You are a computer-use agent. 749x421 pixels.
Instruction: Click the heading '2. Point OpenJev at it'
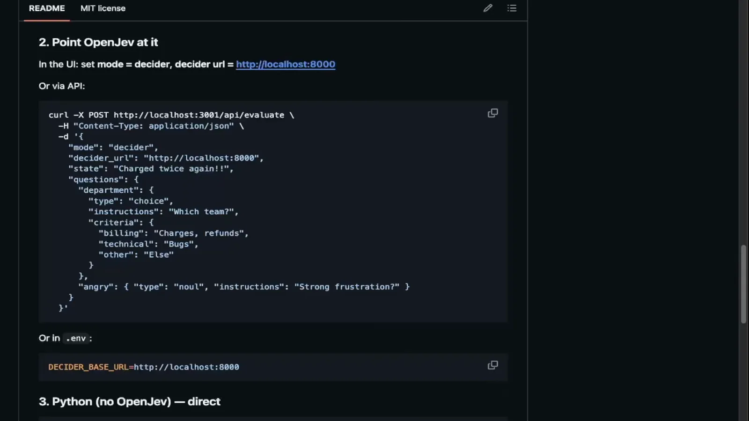(98, 42)
